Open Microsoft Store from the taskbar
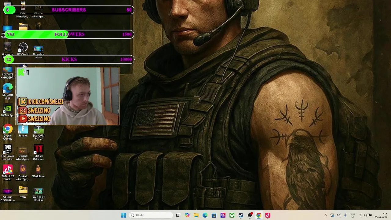Screen dimensions: 391x220 pyautogui.click(x=214, y=215)
